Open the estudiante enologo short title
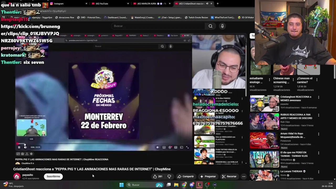The height and width of the screenshot is (189, 336). point(256,80)
